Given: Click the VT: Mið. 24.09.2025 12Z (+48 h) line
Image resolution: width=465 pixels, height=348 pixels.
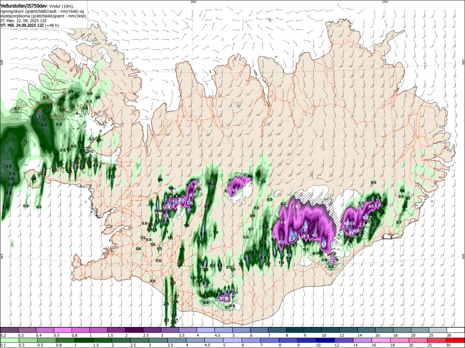Looking at the screenshot, I should pyautogui.click(x=30, y=25).
